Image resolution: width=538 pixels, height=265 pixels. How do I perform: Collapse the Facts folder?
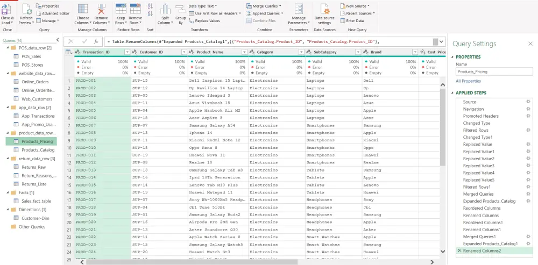(8, 192)
